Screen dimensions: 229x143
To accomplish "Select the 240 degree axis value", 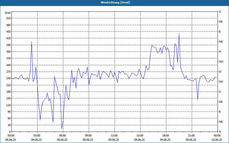I will [9, 78].
